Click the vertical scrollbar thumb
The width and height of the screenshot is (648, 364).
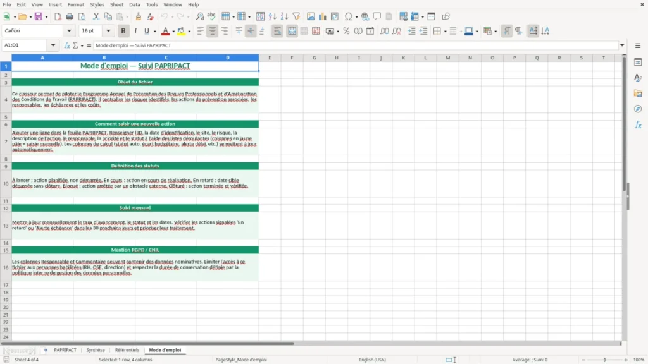coord(625,124)
